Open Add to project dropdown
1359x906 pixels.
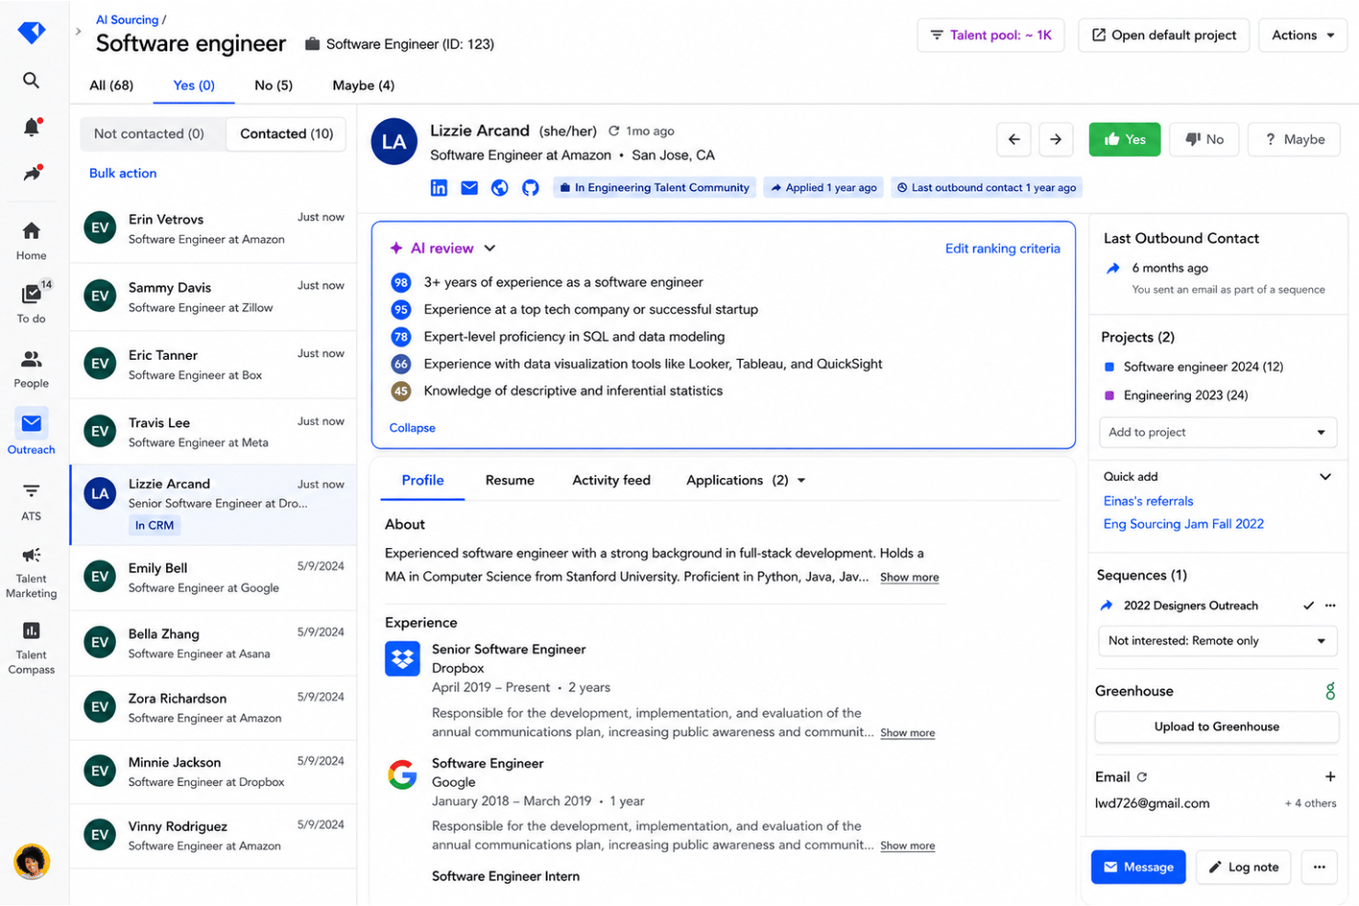click(x=1218, y=432)
